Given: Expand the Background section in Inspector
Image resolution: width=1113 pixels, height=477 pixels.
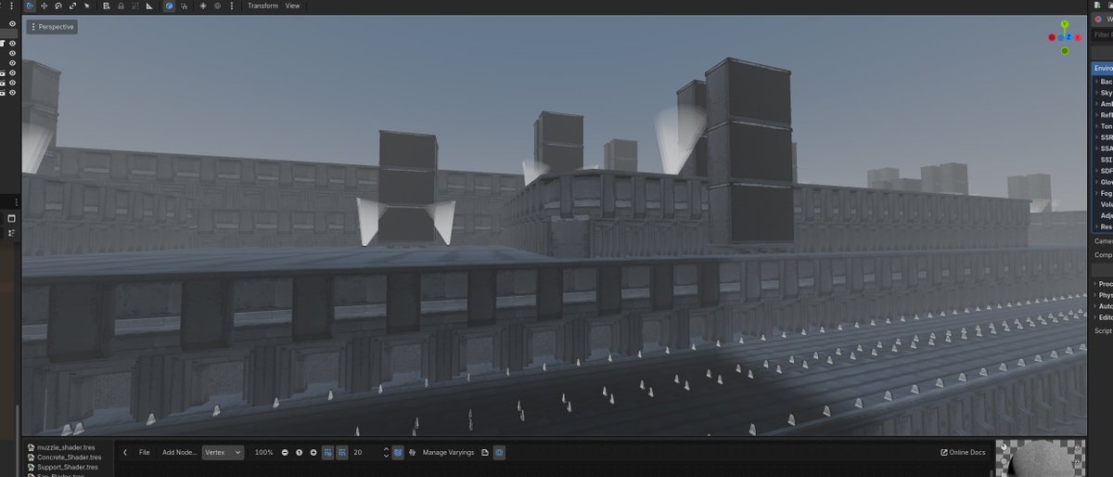Looking at the screenshot, I should point(1105,82).
